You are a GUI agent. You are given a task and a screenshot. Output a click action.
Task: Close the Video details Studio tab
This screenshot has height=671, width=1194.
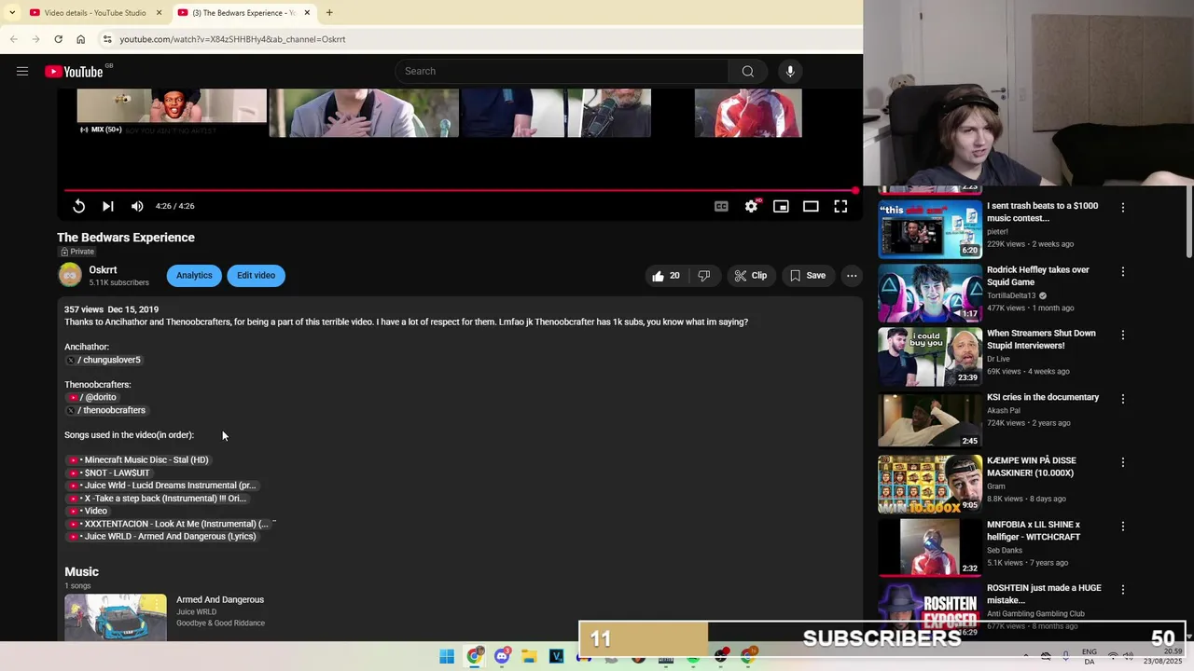(x=159, y=13)
